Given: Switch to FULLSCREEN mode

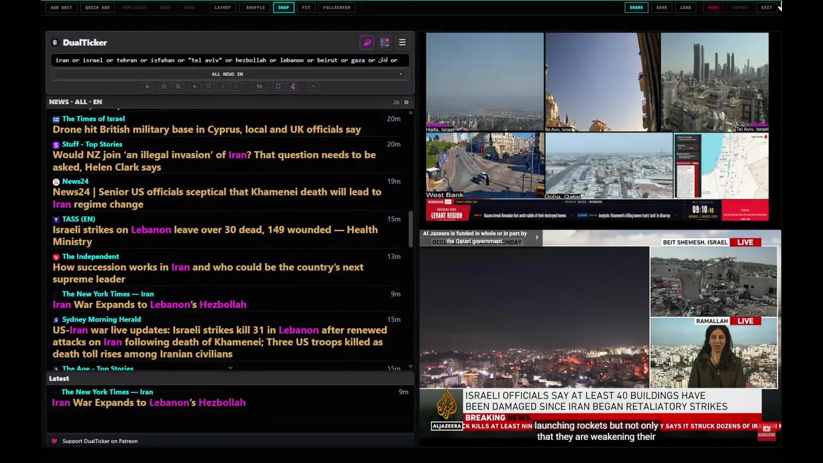Looking at the screenshot, I should point(337,8).
